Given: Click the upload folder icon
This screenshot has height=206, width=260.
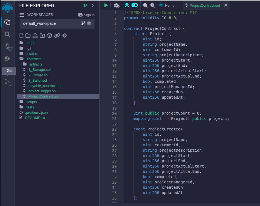Looking at the screenshot, I should (x=42, y=36).
